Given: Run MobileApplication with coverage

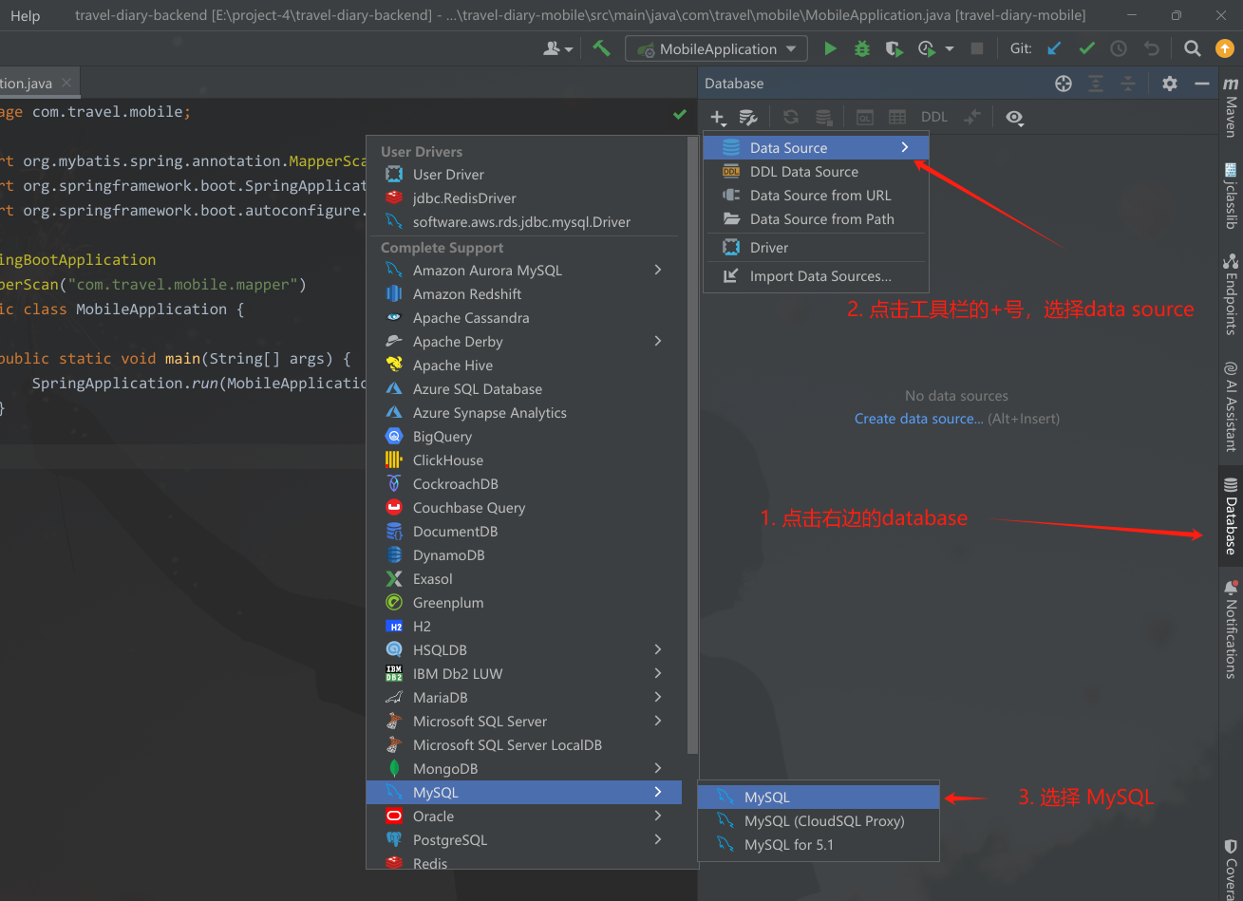Looking at the screenshot, I should pyautogui.click(x=894, y=48).
